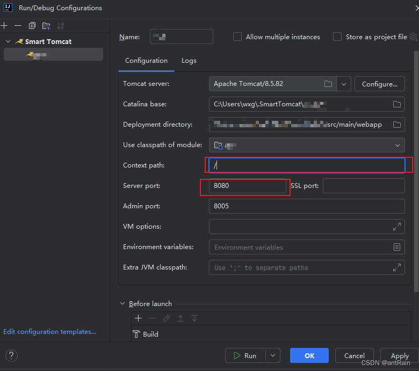
Task: Click the Name input field
Action: point(182,37)
